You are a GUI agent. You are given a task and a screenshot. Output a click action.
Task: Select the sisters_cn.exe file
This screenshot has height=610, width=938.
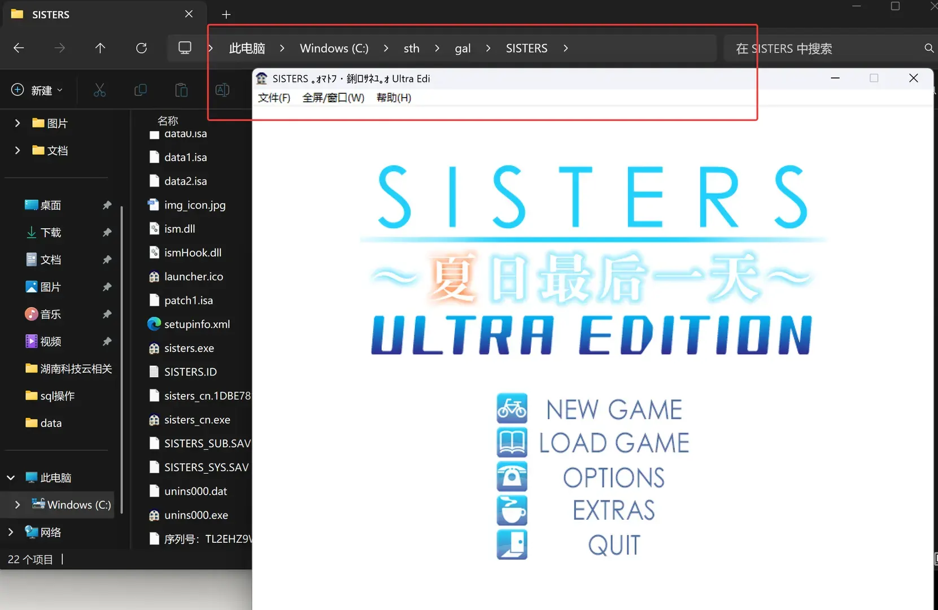pos(197,420)
